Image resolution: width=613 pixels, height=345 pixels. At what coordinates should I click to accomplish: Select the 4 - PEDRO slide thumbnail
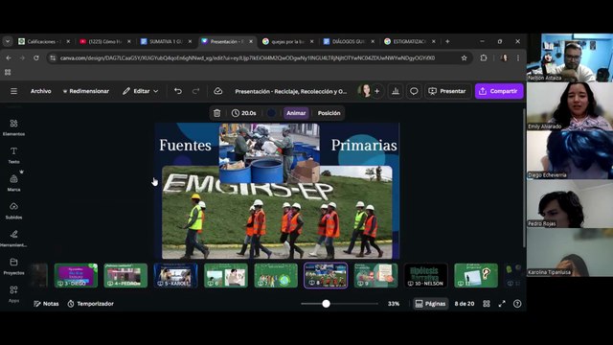pyautogui.click(x=125, y=275)
